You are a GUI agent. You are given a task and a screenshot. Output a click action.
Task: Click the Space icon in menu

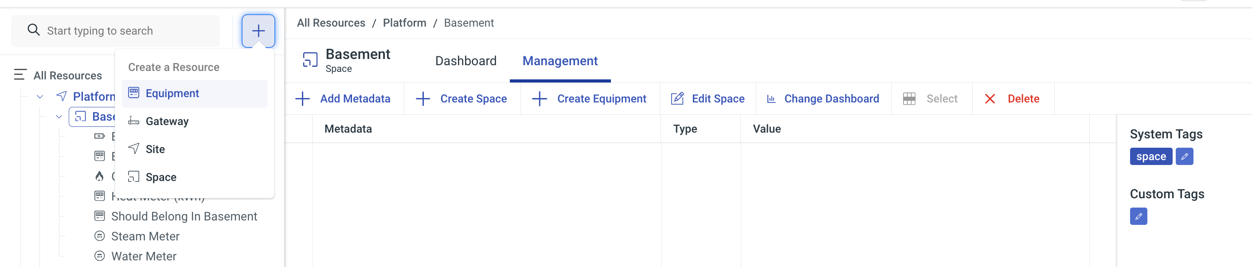click(x=133, y=177)
